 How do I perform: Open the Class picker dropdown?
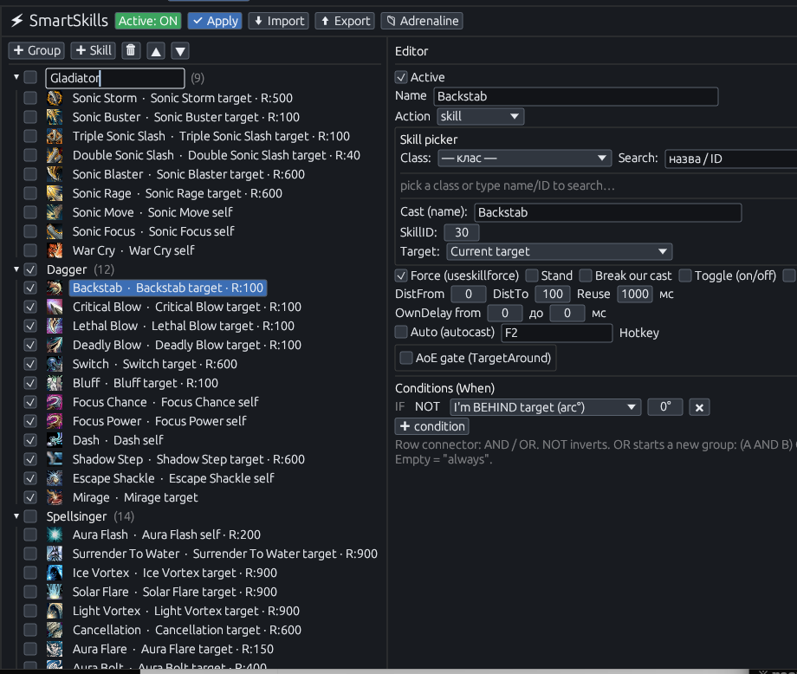(x=524, y=158)
